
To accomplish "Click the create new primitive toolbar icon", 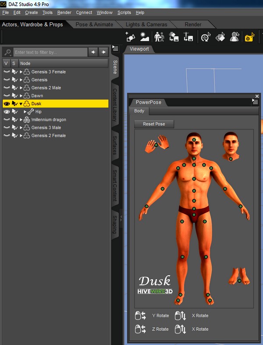I will [130, 37].
